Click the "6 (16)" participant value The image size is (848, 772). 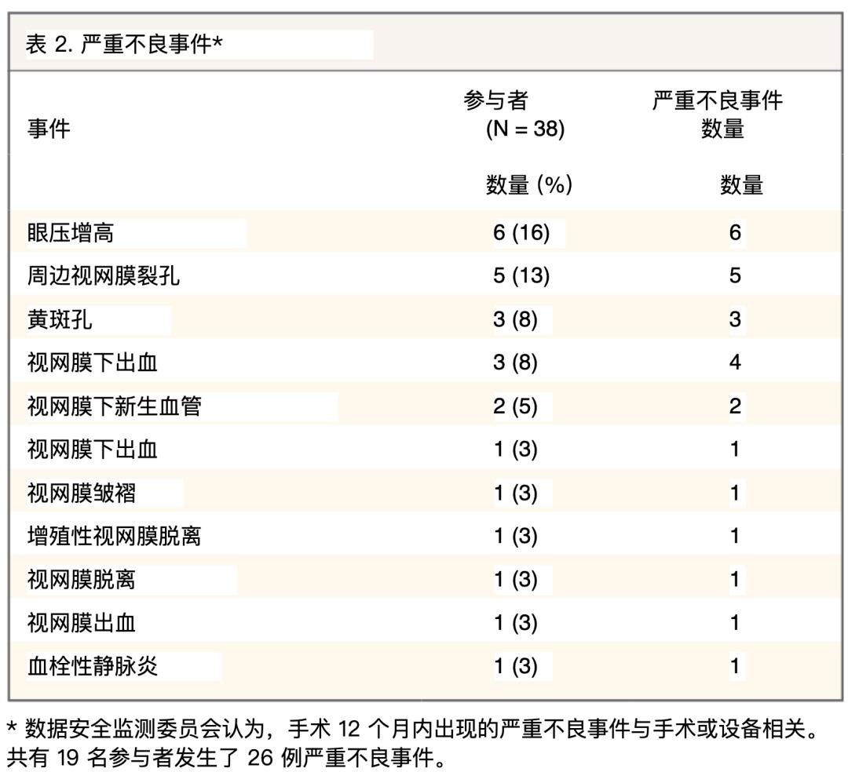[x=521, y=233]
